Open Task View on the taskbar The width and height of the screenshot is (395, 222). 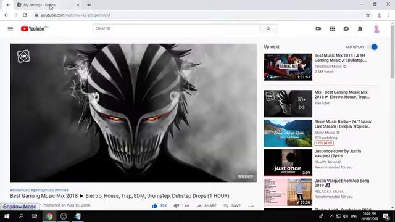[x=35, y=216]
